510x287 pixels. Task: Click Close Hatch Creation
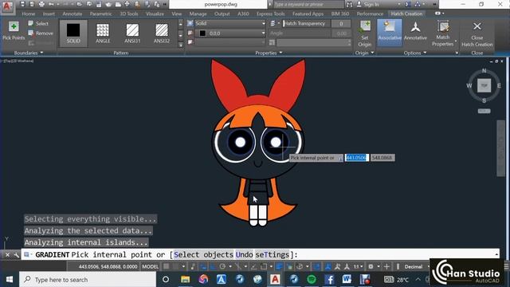pyautogui.click(x=477, y=33)
